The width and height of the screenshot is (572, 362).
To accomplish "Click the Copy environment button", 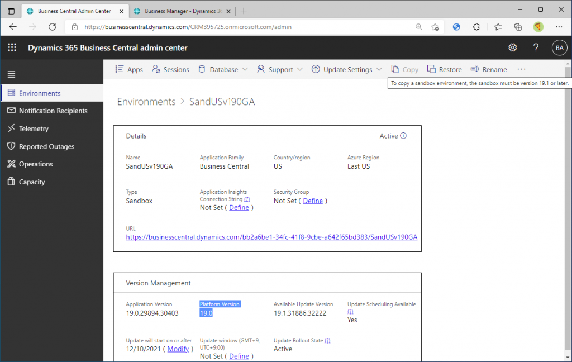I will pyautogui.click(x=404, y=69).
